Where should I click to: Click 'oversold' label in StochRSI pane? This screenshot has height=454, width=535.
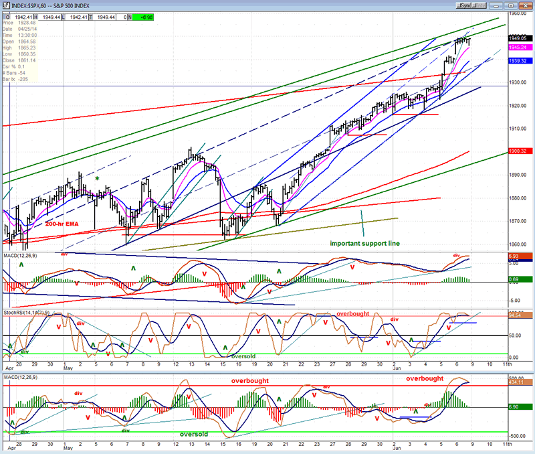pos(243,356)
